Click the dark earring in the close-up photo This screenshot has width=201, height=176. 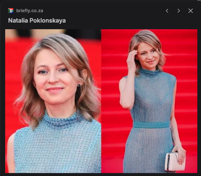tap(79, 85)
